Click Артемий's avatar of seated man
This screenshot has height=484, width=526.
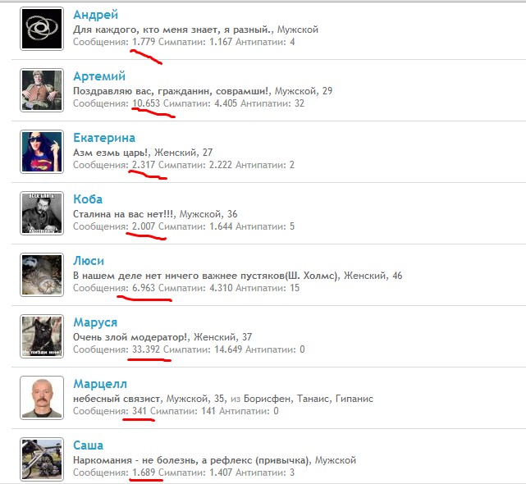42,90
